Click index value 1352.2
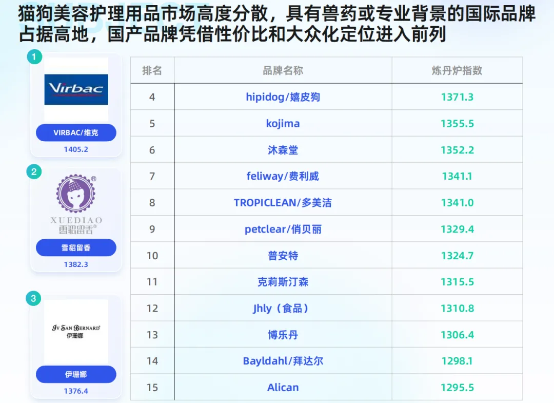554x403 pixels. [457, 150]
